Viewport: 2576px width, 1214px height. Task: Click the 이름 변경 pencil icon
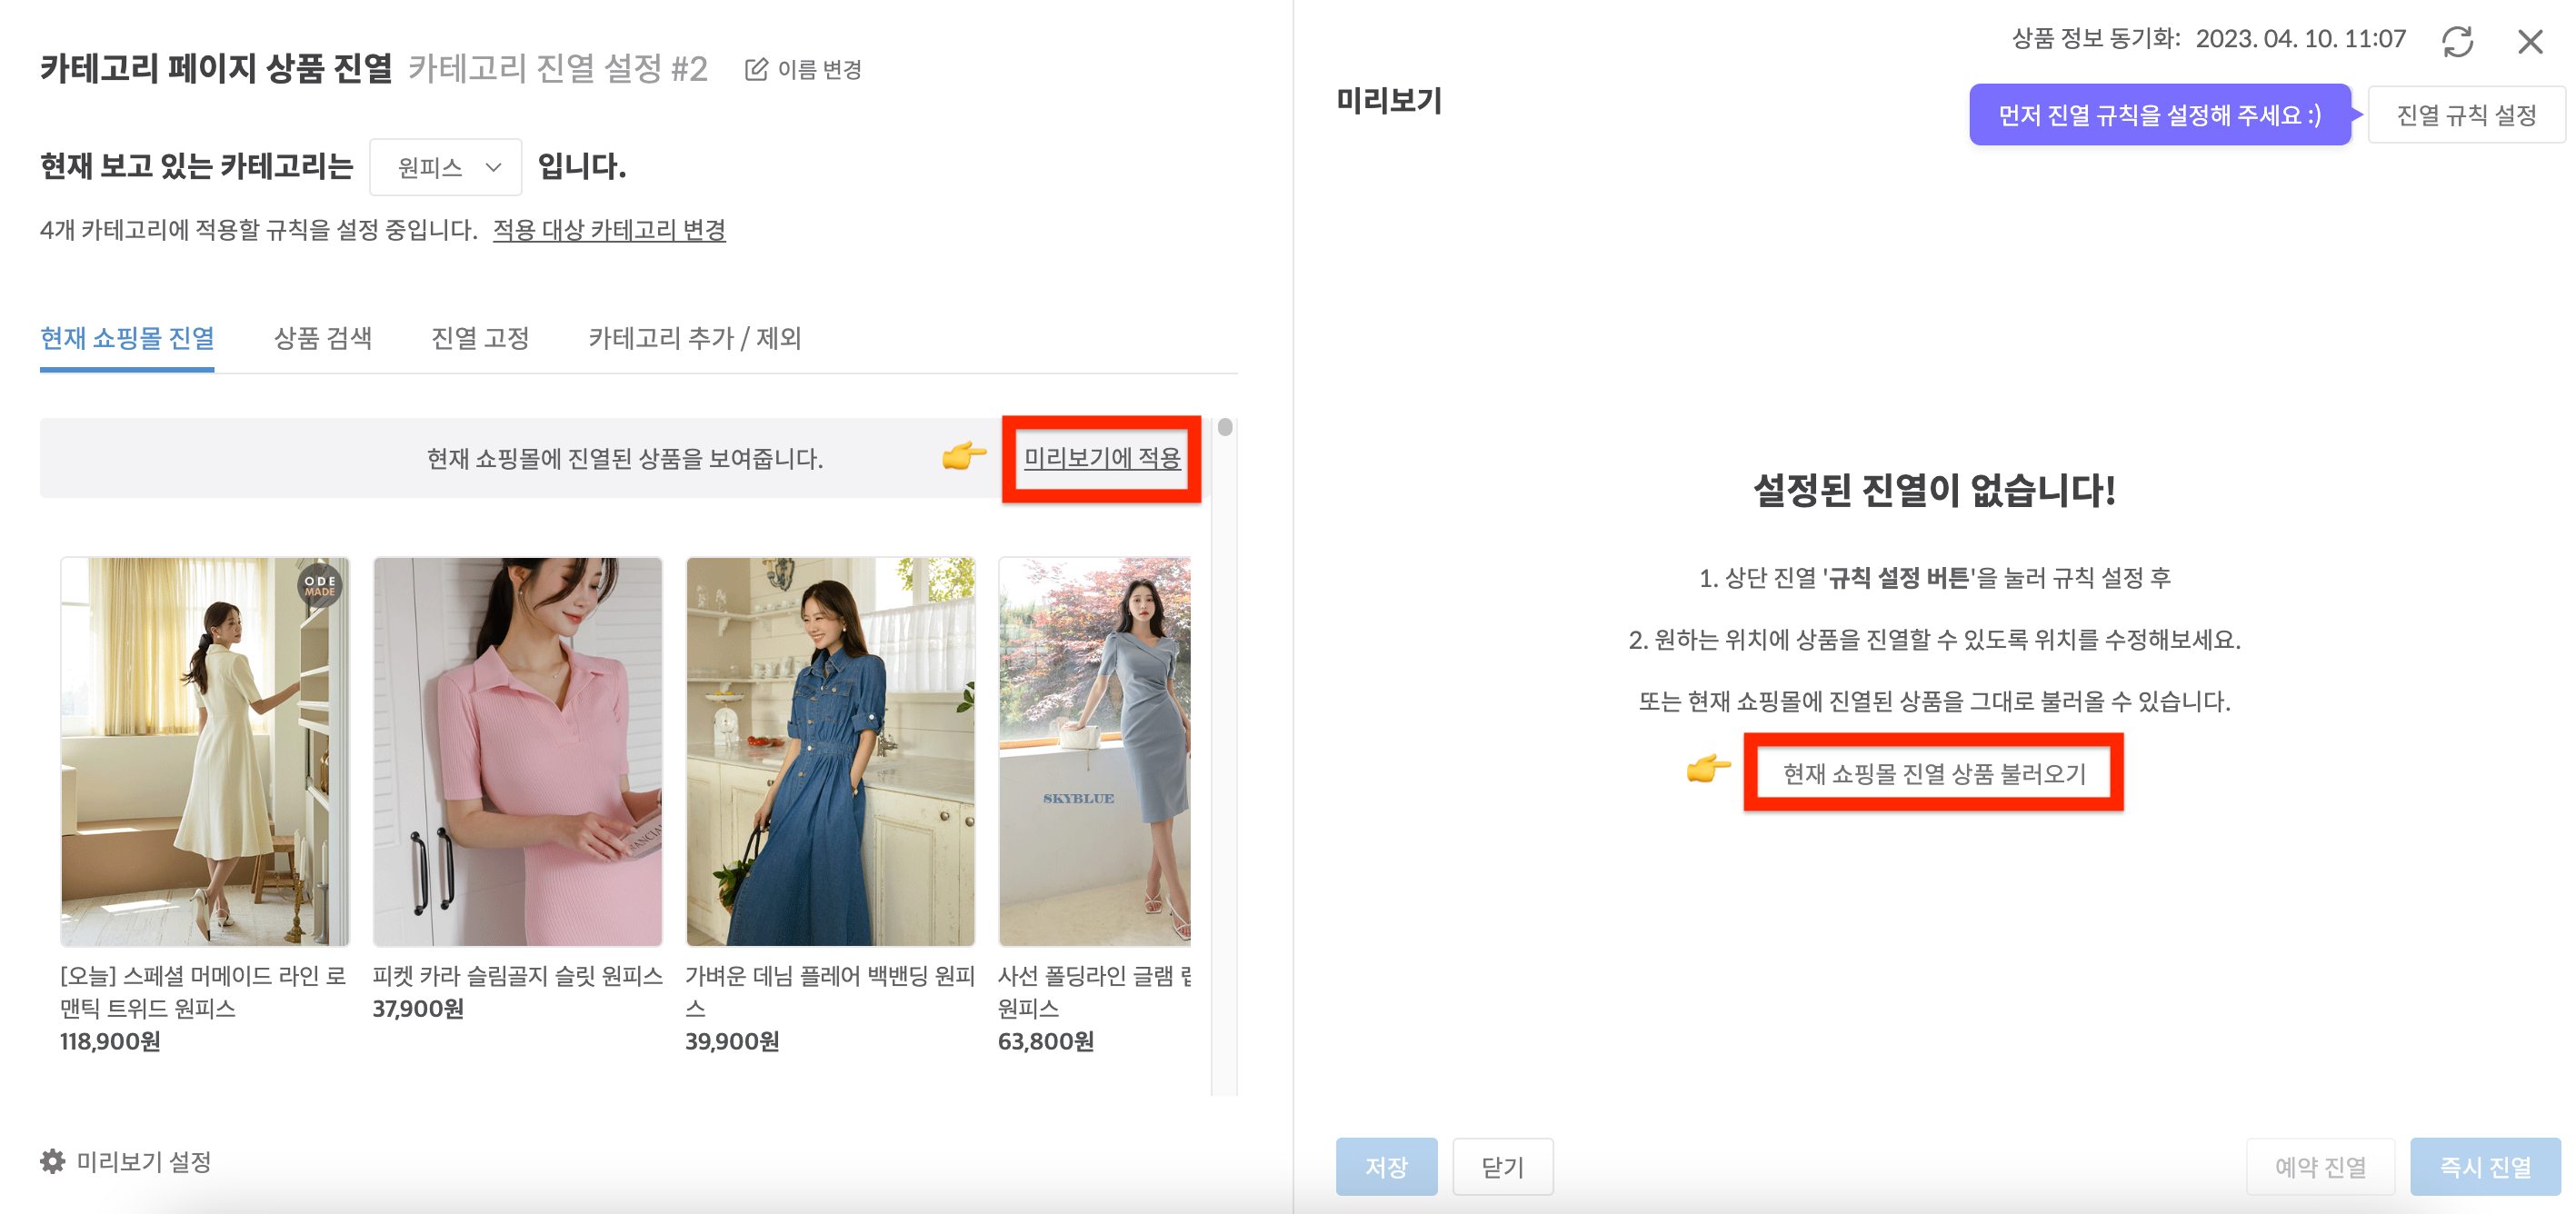(756, 70)
